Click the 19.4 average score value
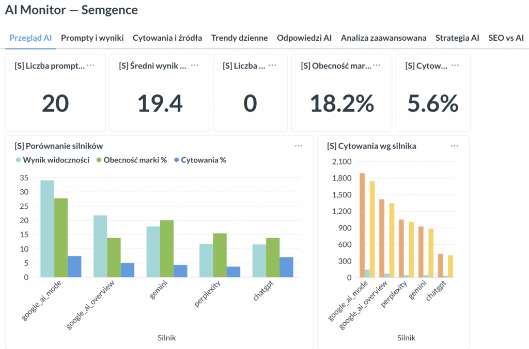 pos(160,104)
